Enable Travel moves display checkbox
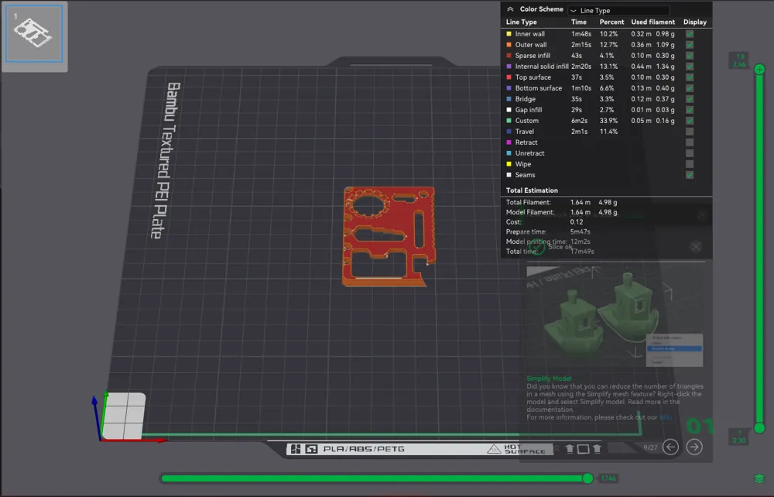774x497 pixels. point(690,132)
